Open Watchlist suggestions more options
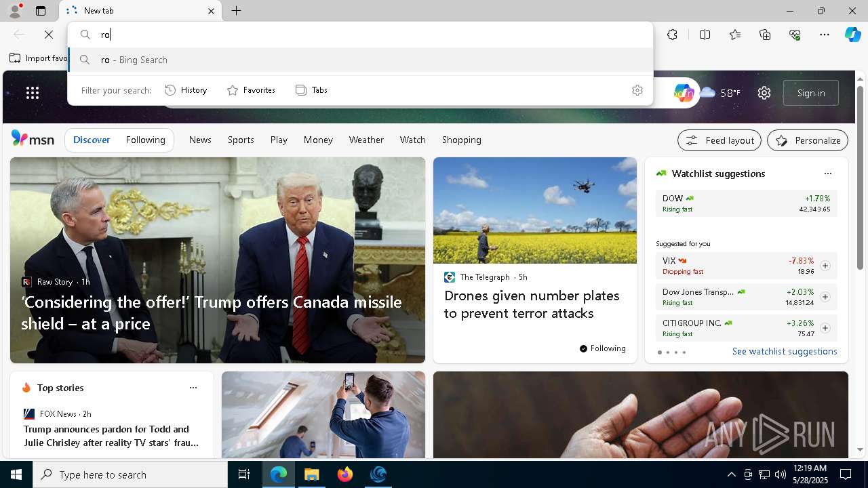Viewport: 868px width, 488px height. (x=827, y=174)
